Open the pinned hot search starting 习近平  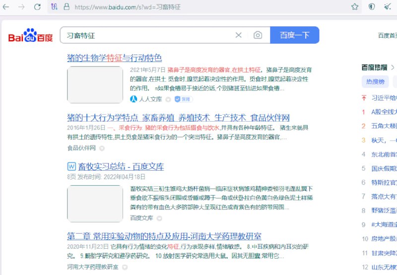(x=384, y=98)
